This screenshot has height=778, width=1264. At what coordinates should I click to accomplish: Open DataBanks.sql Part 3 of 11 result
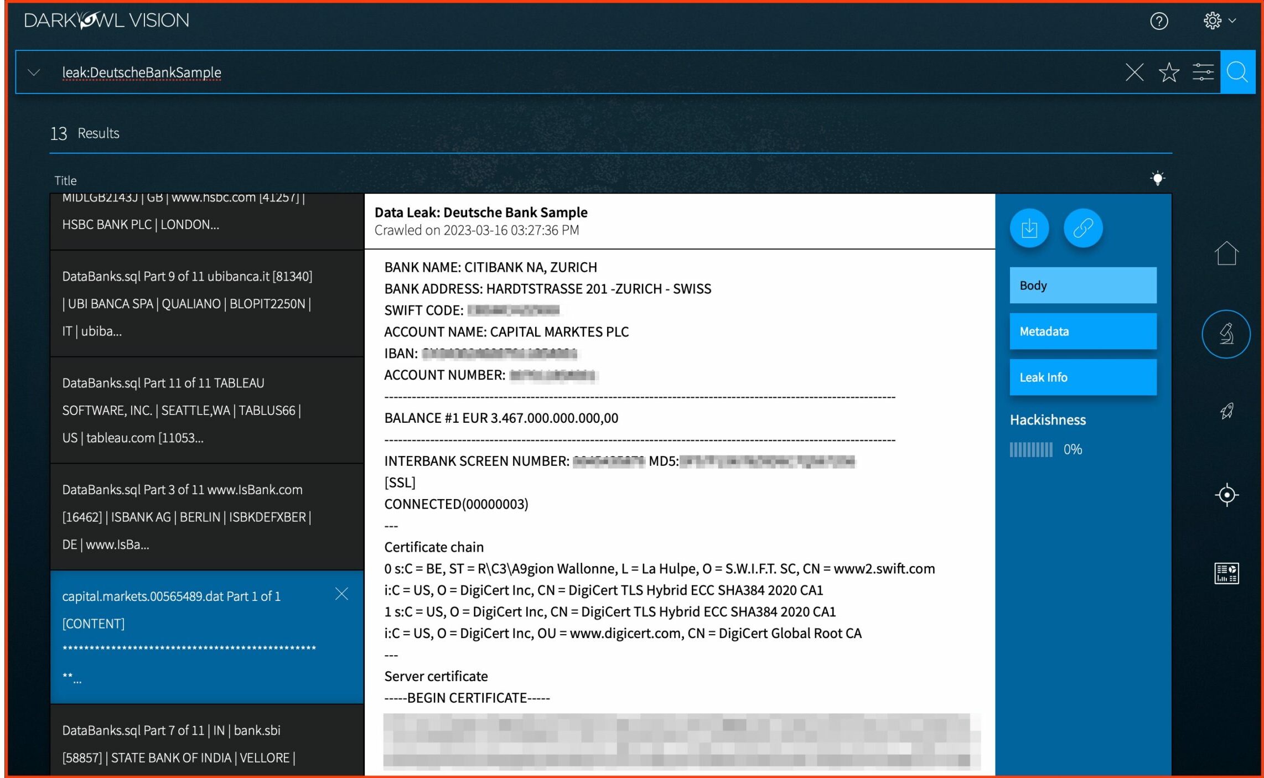click(207, 517)
